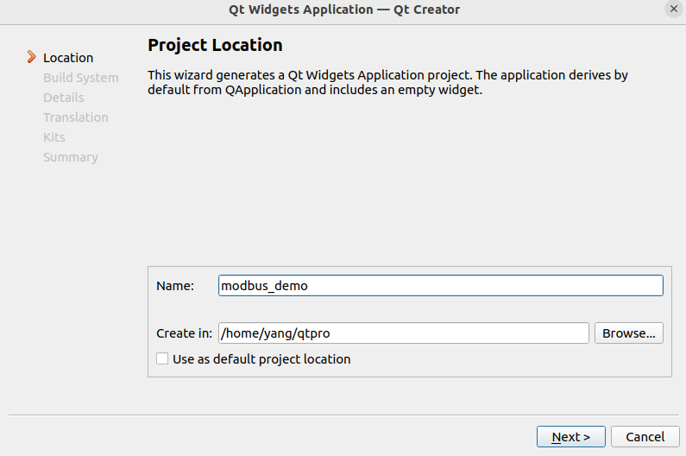This screenshot has width=686, height=456.
Task: Open the Details step in sidebar
Action: coord(64,98)
